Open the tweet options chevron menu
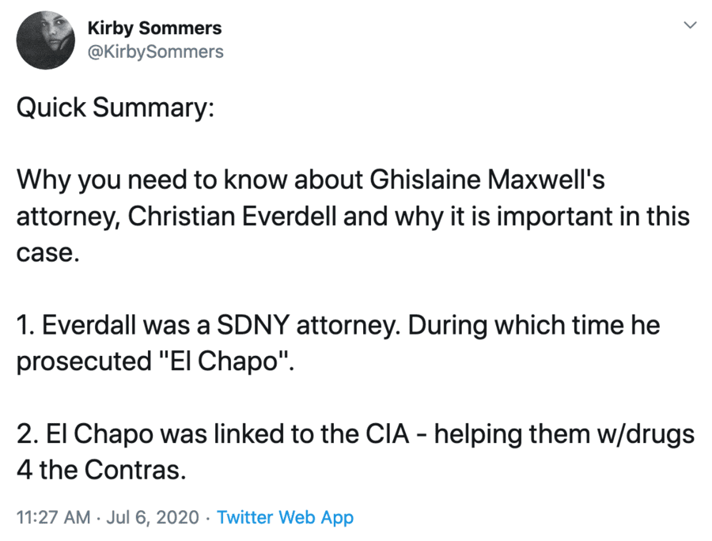Viewport: 712px width, 541px height. click(x=690, y=26)
